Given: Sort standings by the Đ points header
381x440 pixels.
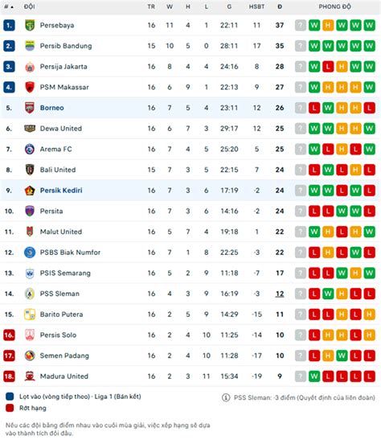Looking at the screenshot, I should 280,6.
